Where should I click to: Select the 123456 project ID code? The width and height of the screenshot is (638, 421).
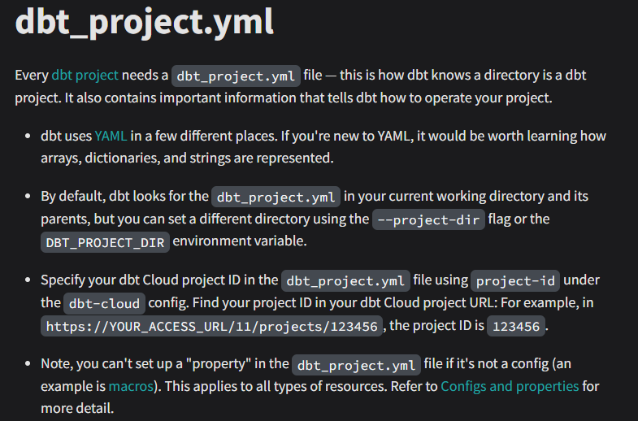coord(517,327)
